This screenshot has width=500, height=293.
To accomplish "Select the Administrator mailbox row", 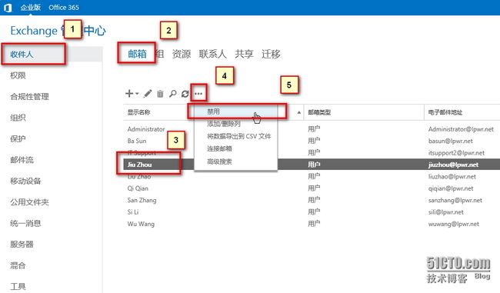I will coord(312,129).
